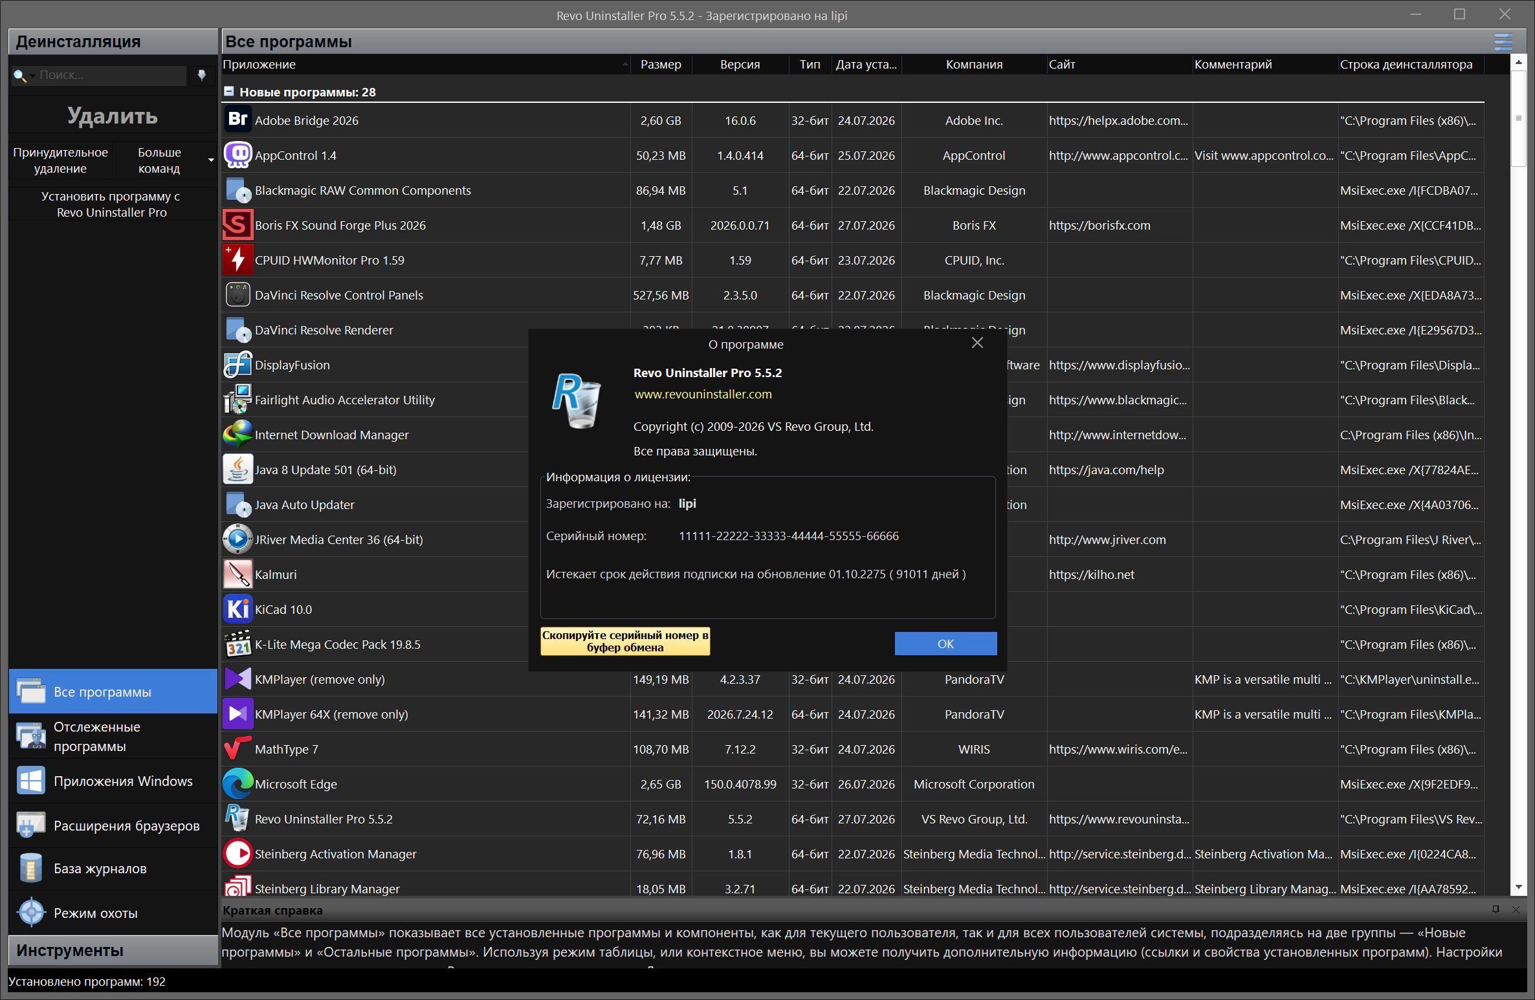
Task: Click the search filter pin icon
Action: (202, 75)
